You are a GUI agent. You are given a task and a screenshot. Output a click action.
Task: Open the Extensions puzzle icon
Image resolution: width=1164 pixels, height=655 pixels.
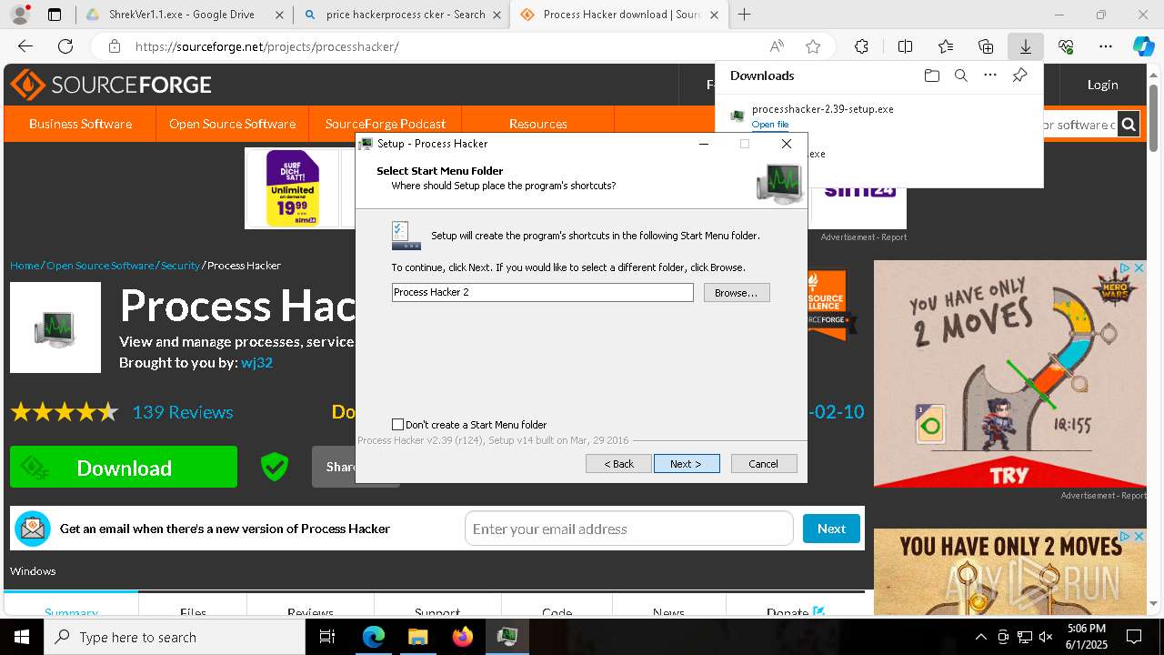(x=861, y=46)
